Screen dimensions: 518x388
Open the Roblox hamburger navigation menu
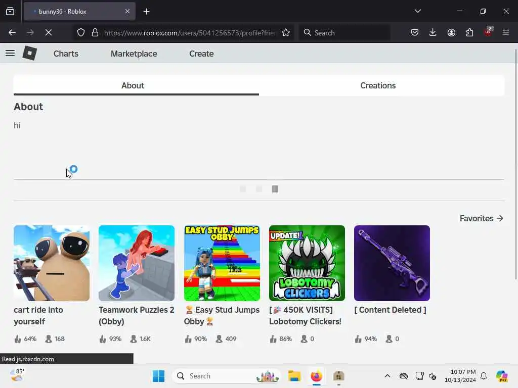(10, 53)
